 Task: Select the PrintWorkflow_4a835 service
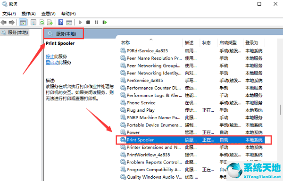click(192, 155)
